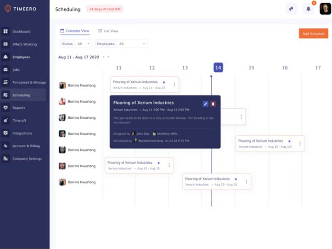Open the Company Settings icon

pos(5,159)
